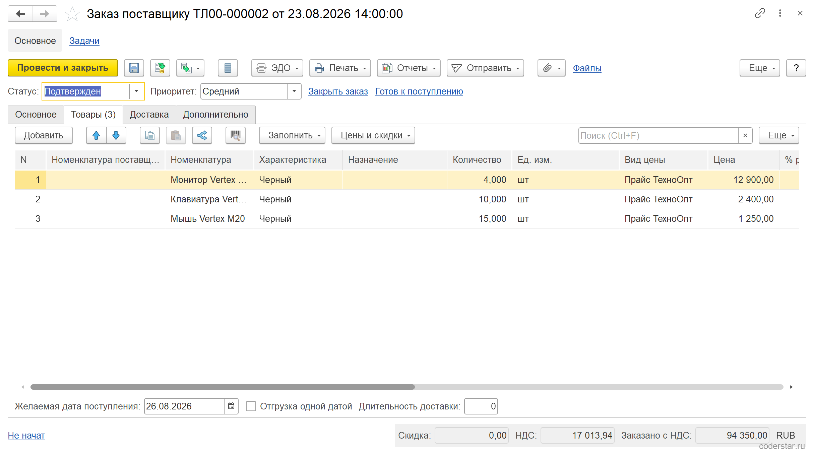813x454 pixels.
Task: Expand the Статус dropdown arrow
Action: coord(136,91)
